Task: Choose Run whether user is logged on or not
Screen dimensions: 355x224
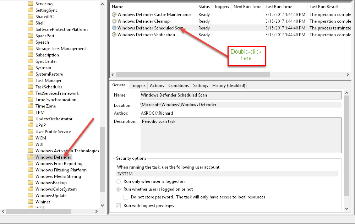Action: coord(119,189)
